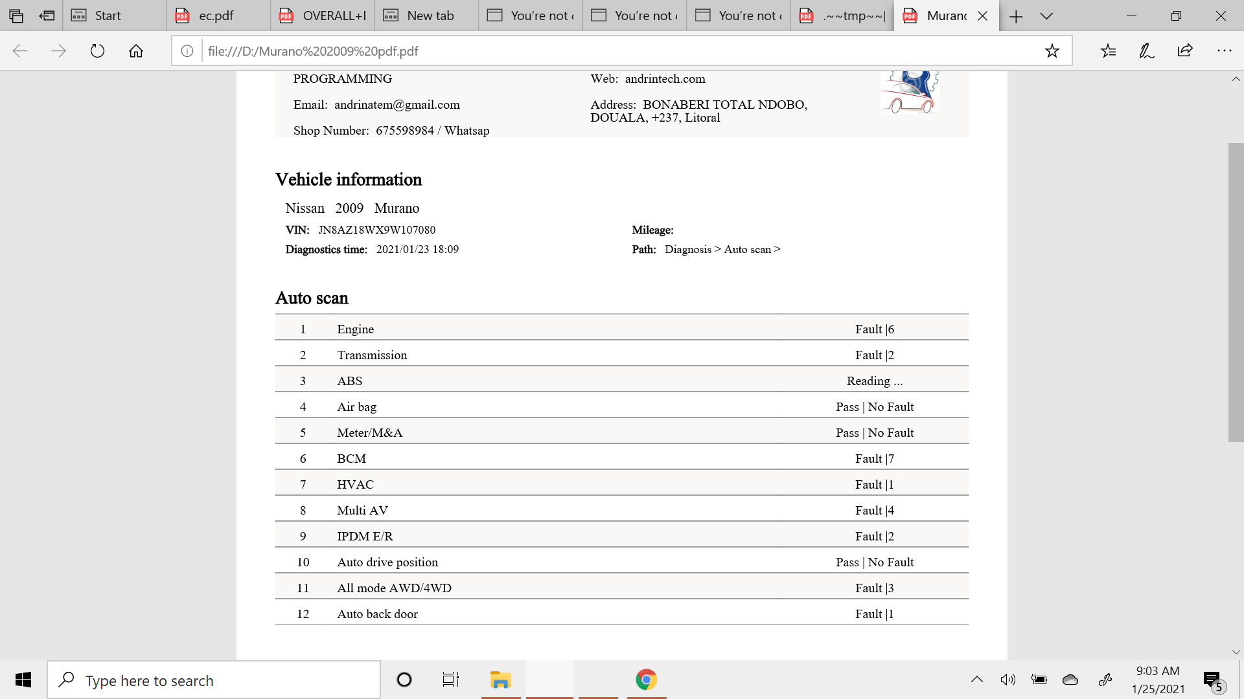Click the Refresh page icon
Viewport: 1244px width, 699px height.
tap(97, 51)
